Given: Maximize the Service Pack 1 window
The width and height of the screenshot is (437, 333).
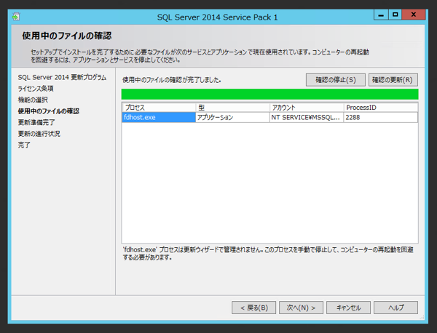Looking at the screenshot, I should (395, 15).
